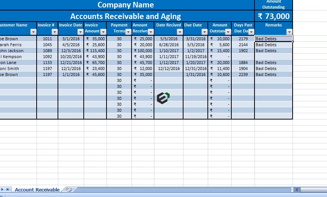Select the ₹ 73,000 total outstanding cell
The width and height of the screenshot is (327, 197).
coord(274,16)
